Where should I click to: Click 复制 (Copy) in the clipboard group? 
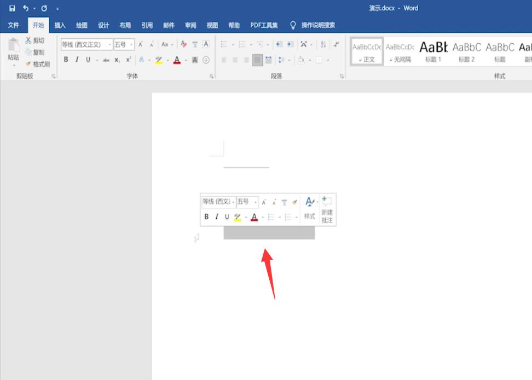click(34, 52)
